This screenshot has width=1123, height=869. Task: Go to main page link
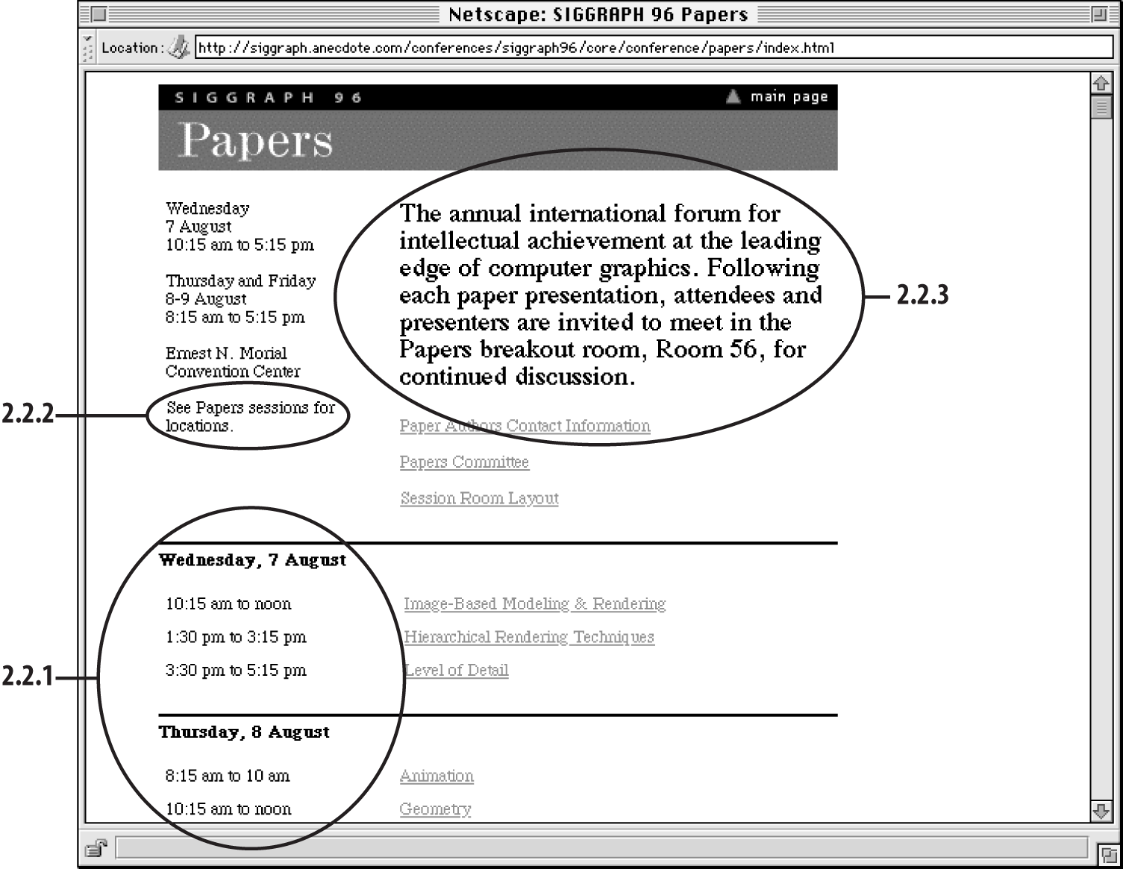[x=789, y=96]
